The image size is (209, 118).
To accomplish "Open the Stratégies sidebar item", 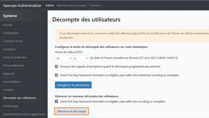I will coord(9,49).
